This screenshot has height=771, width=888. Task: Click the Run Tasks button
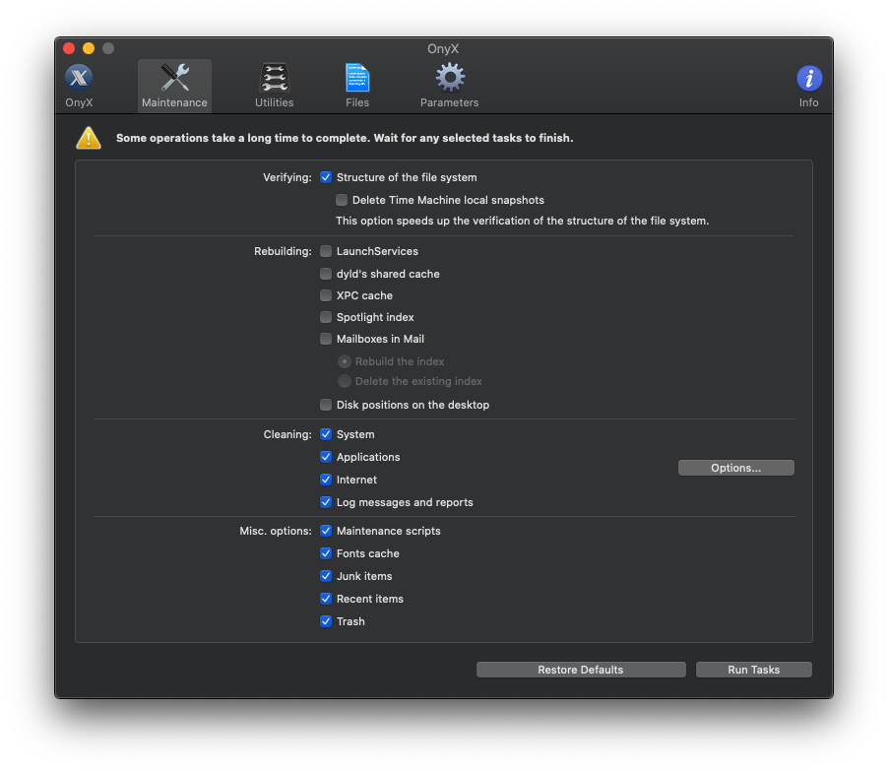(754, 670)
